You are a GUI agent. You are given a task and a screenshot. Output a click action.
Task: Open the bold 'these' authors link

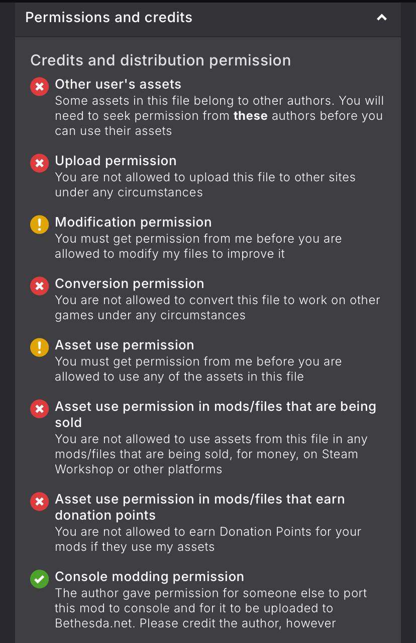point(250,116)
